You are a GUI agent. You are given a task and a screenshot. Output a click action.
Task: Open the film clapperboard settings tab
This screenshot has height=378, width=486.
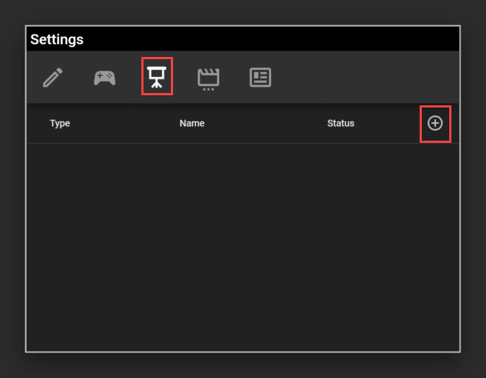click(208, 78)
